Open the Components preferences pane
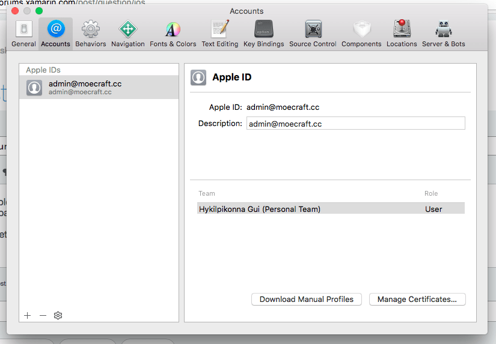Image resolution: width=496 pixels, height=344 pixels. coord(361,34)
